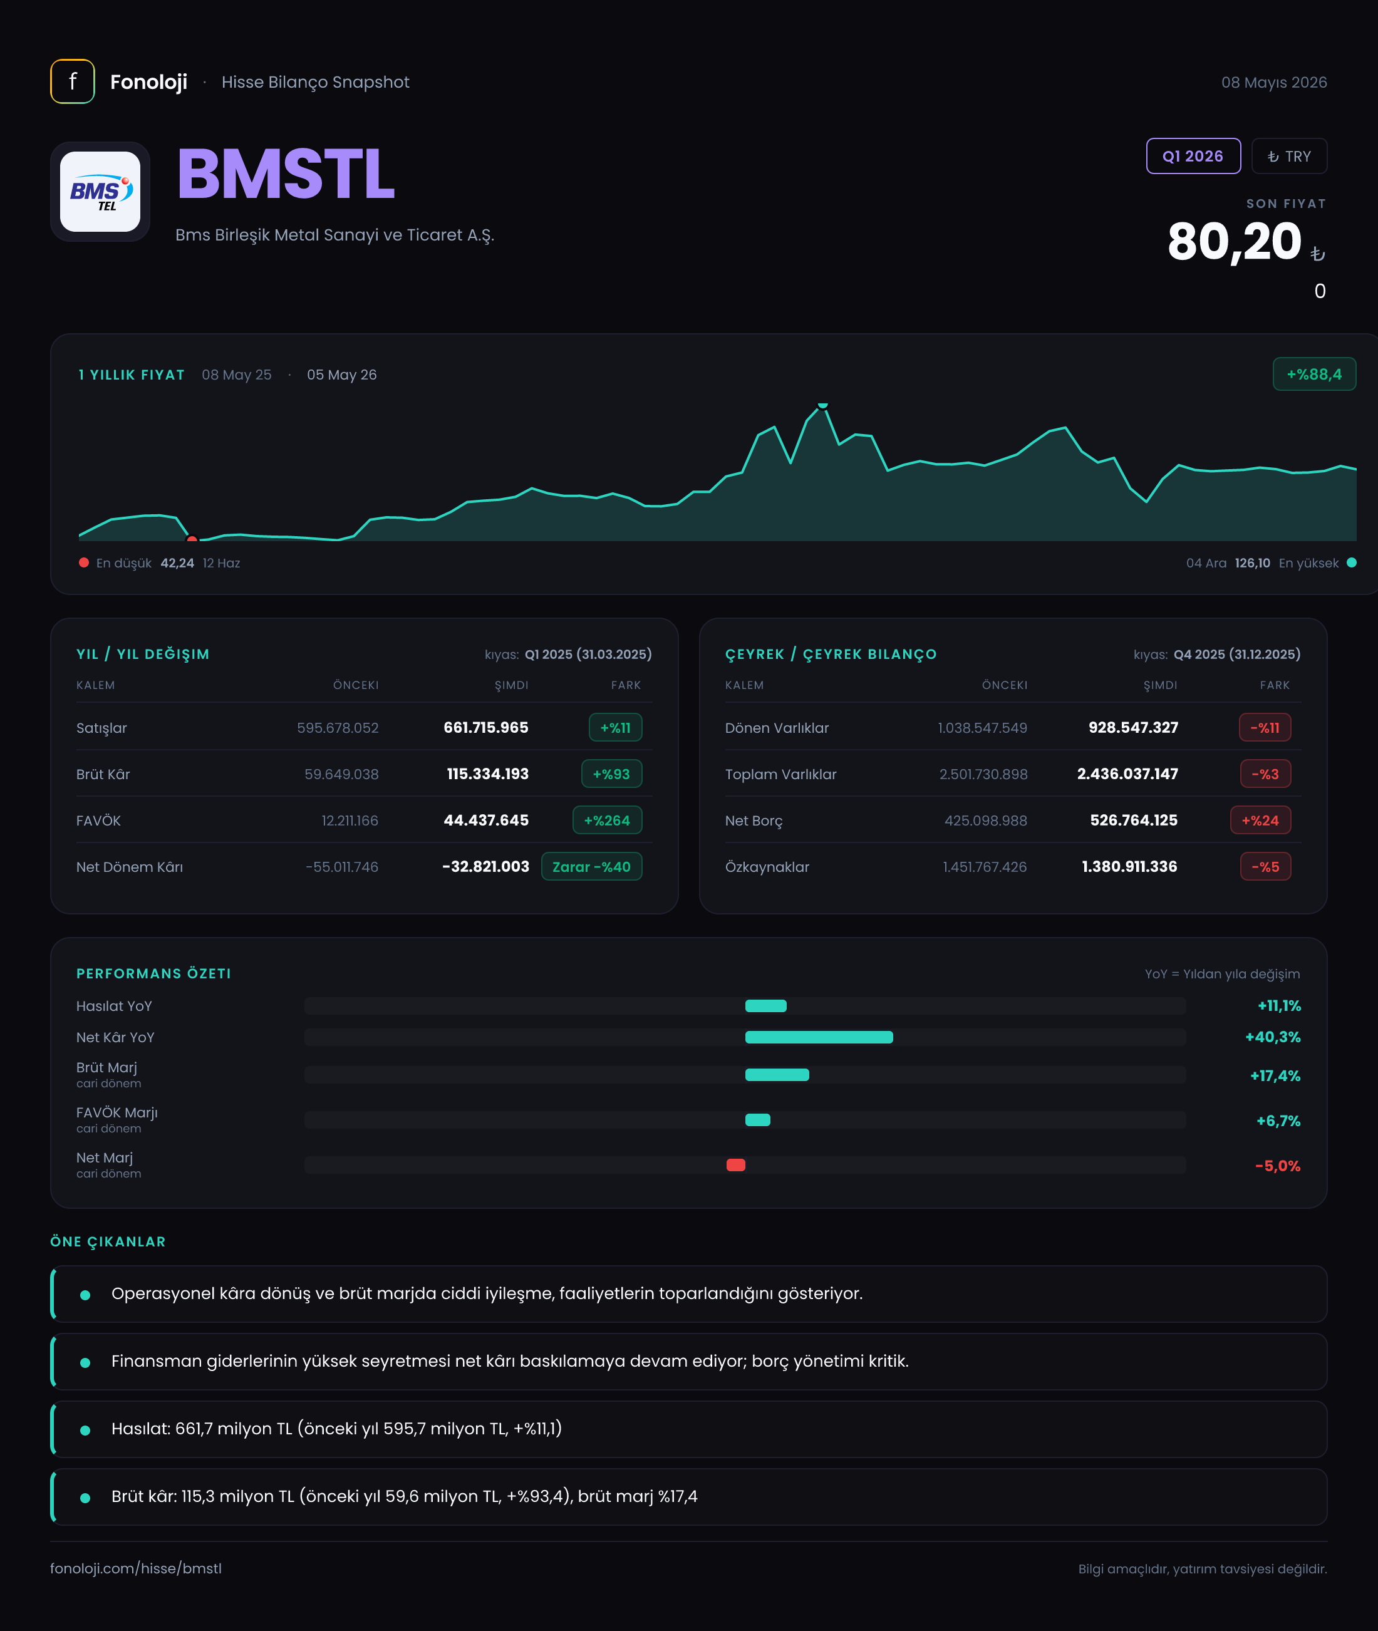The width and height of the screenshot is (1378, 1631).
Task: Click the YIL / YIL DEĞİŞİM heading
Action: [143, 654]
